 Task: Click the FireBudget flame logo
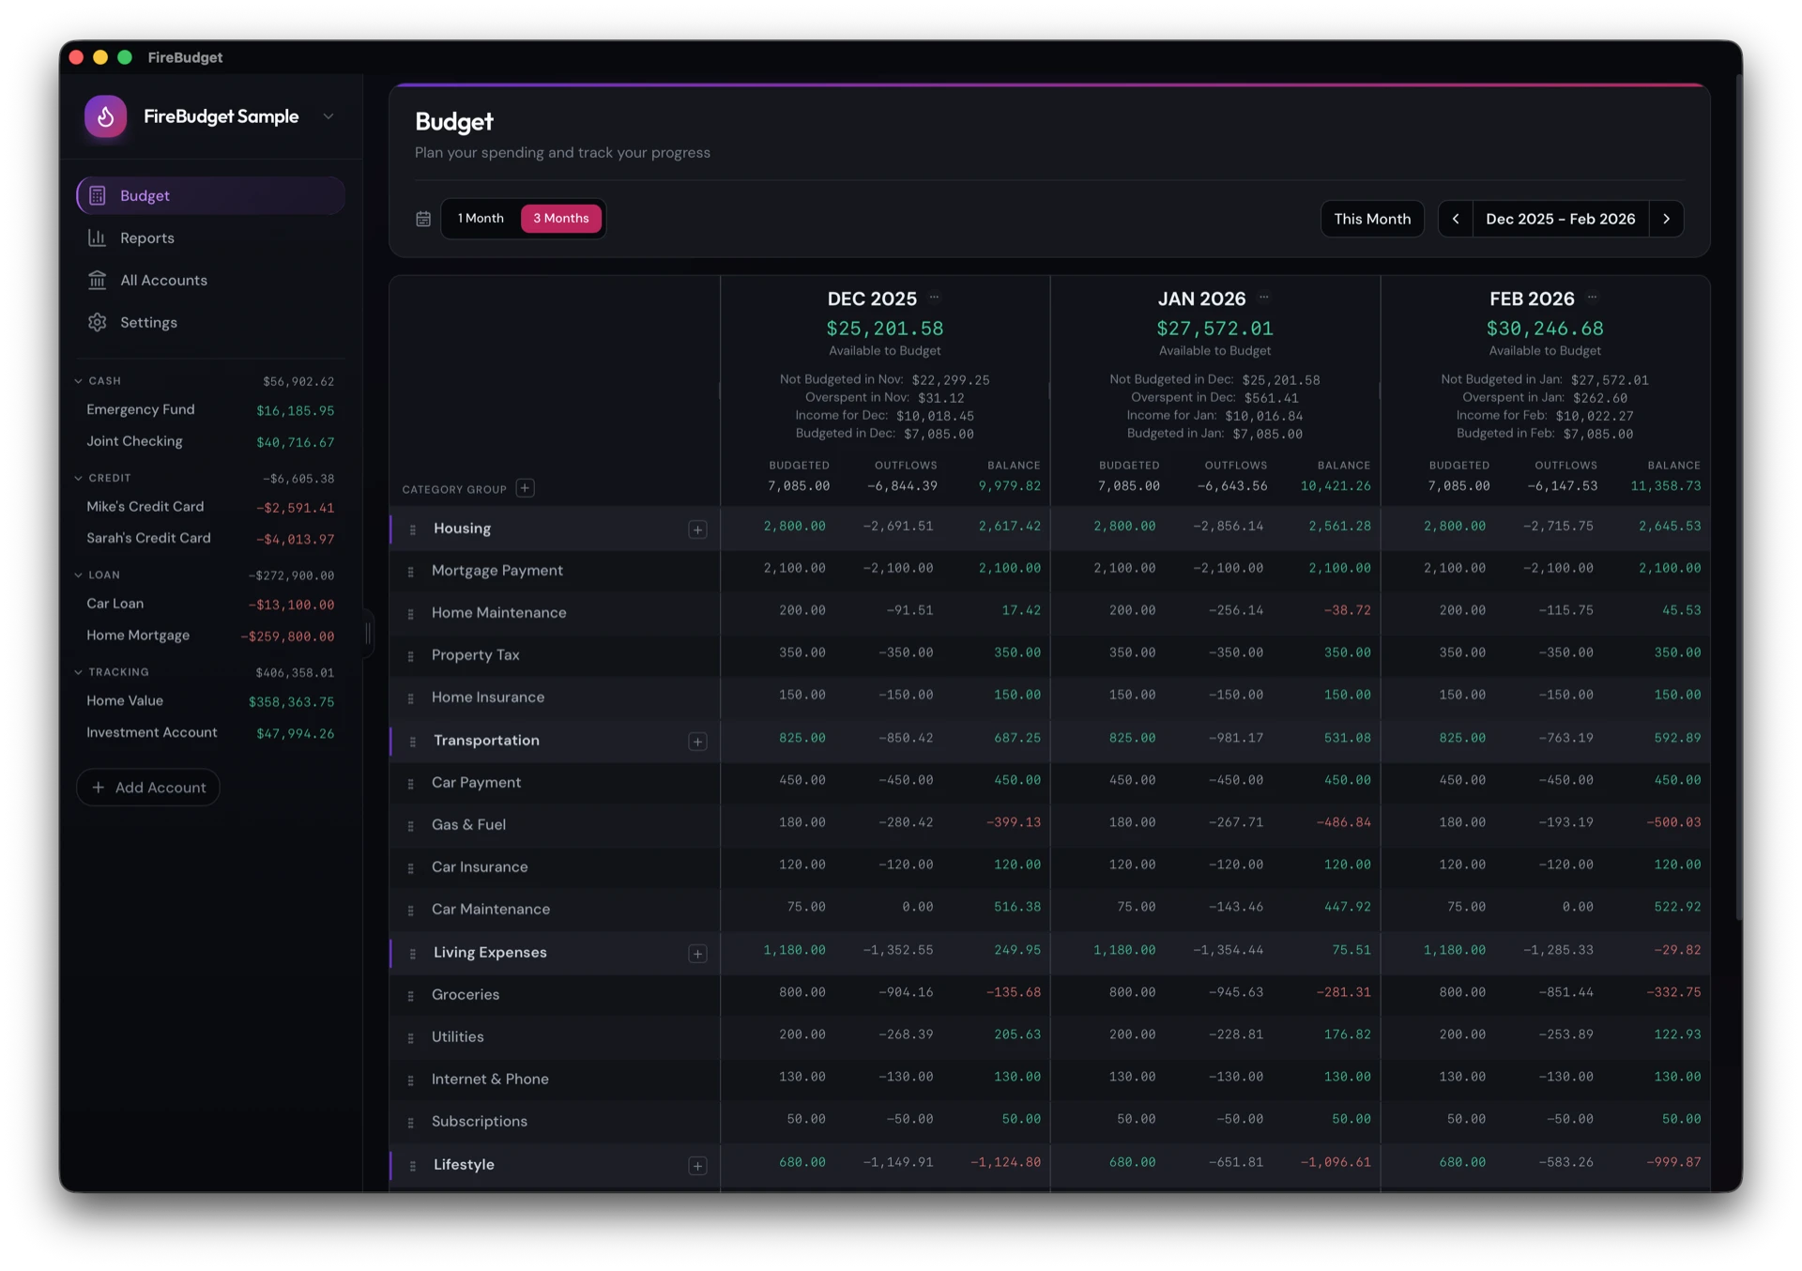(105, 115)
